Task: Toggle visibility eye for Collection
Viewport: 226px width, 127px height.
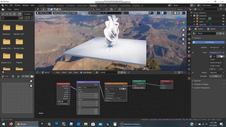Action: pos(223,16)
